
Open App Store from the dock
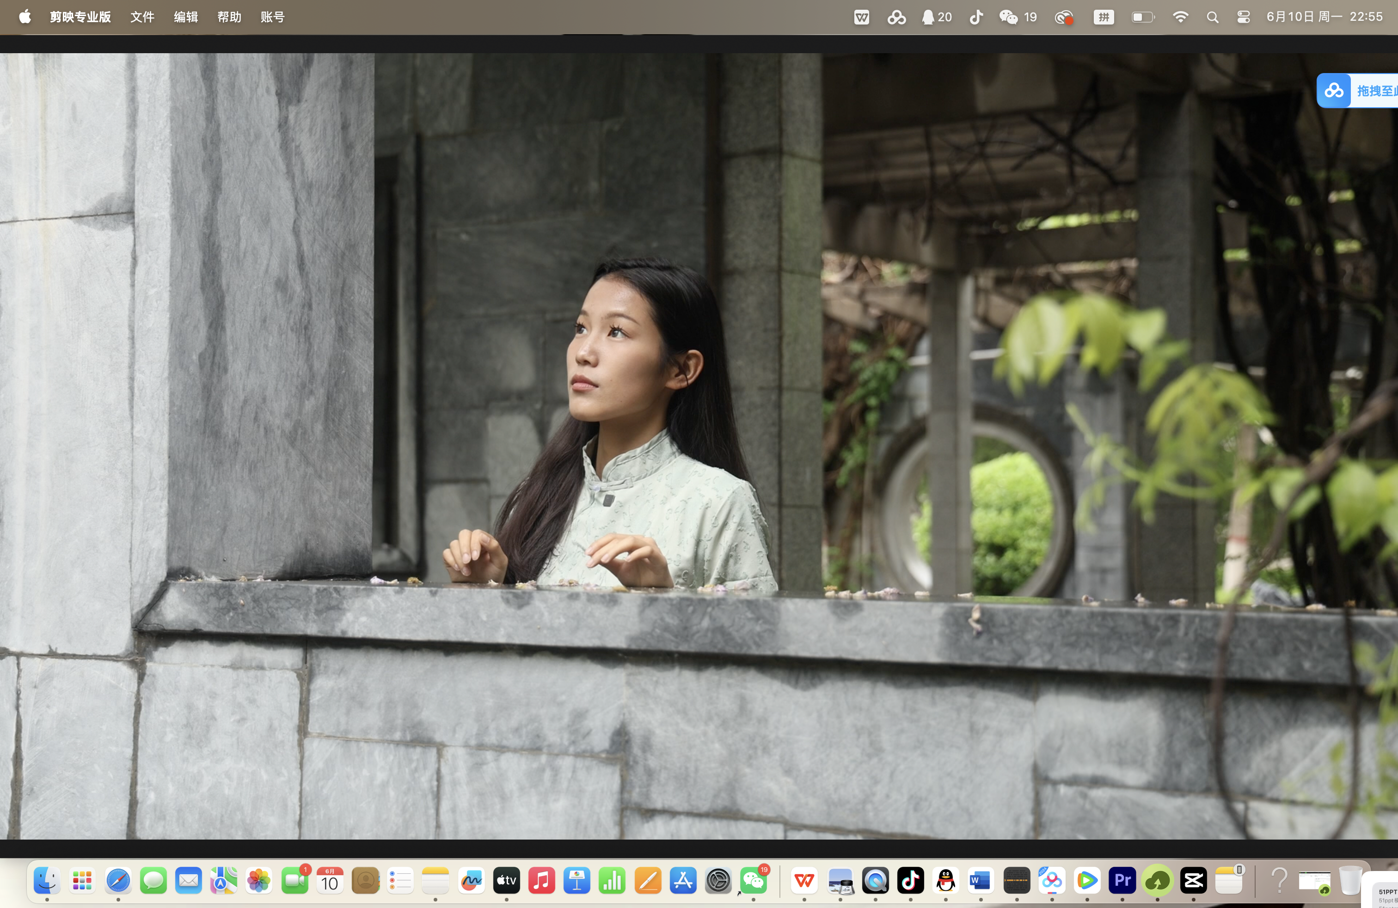click(683, 881)
